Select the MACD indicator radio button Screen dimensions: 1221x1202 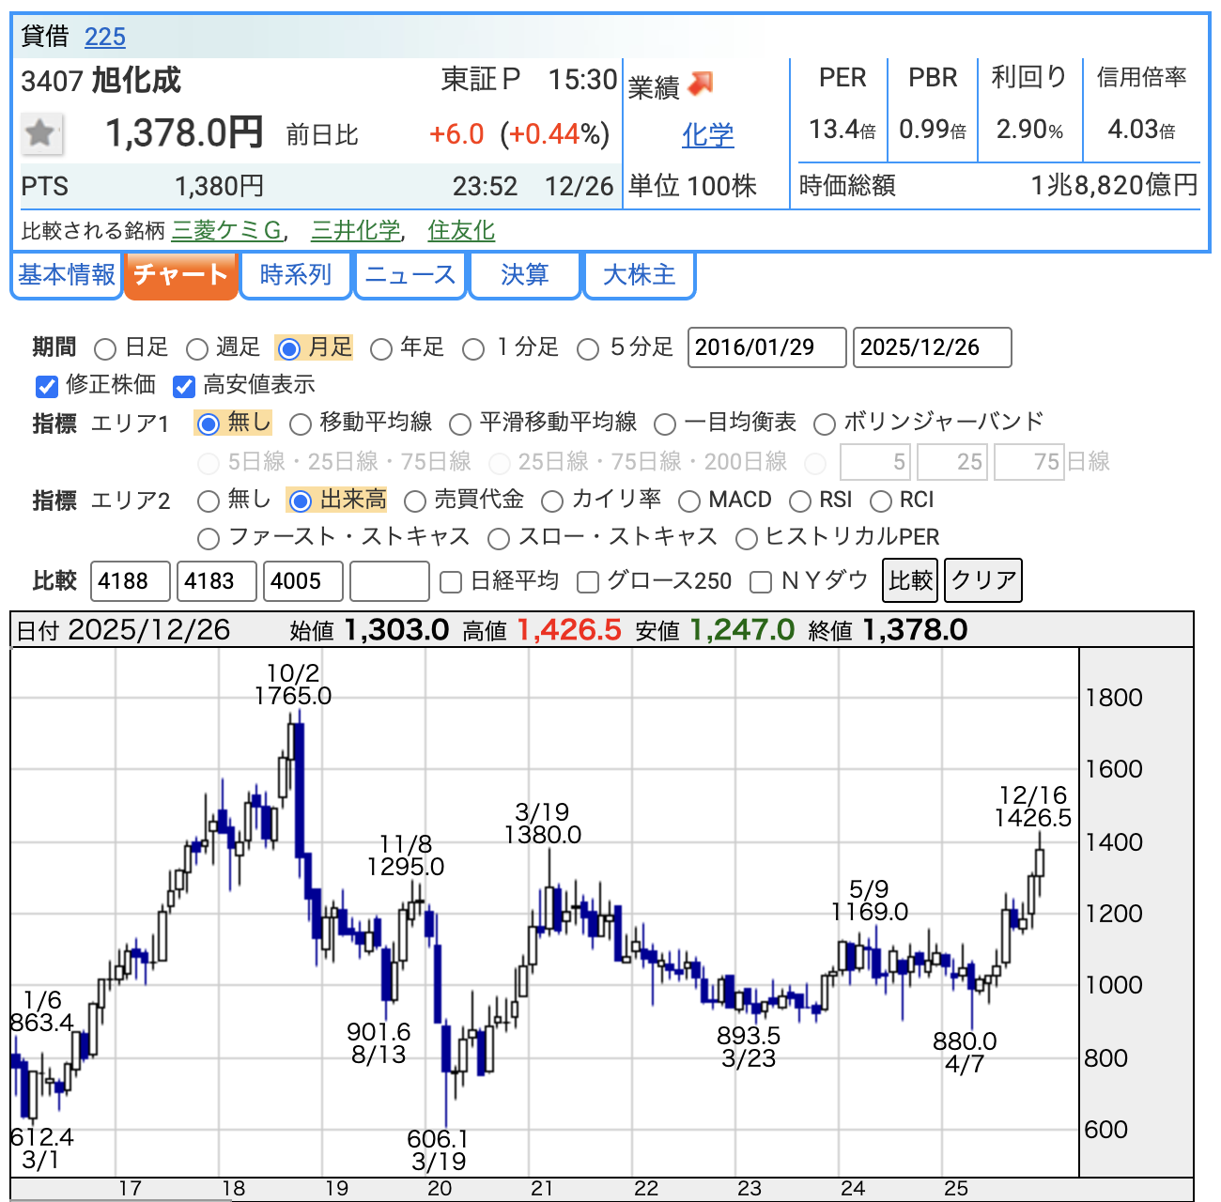689,501
